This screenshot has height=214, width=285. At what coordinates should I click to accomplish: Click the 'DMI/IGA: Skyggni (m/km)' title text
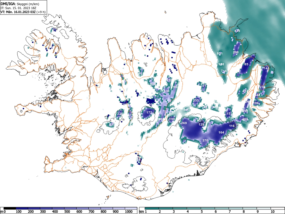coord(20,4)
